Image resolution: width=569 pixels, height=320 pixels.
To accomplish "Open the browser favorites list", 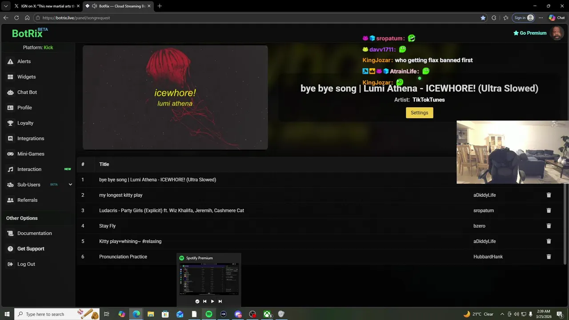I will coord(506,18).
